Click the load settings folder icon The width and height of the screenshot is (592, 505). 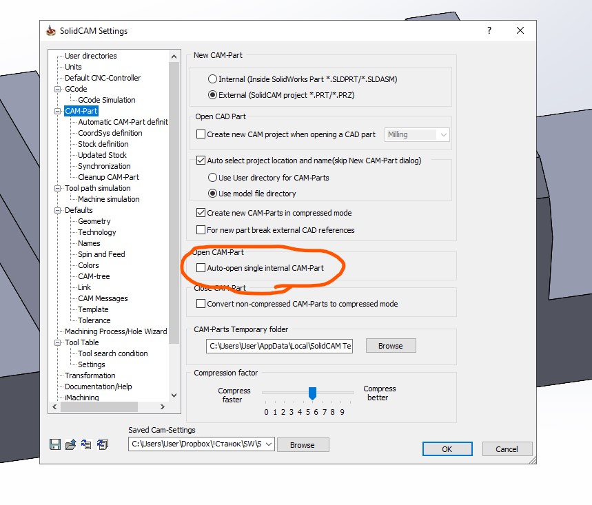[70, 444]
